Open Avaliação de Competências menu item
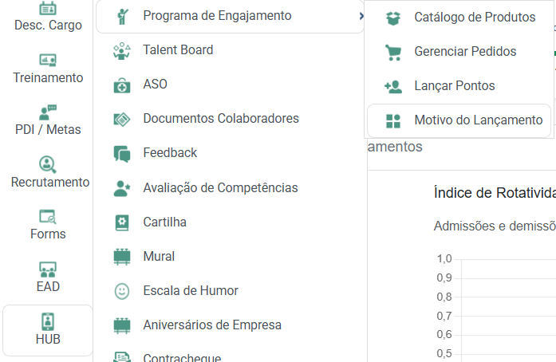Viewport: 556px width, 362px height. coord(220,188)
